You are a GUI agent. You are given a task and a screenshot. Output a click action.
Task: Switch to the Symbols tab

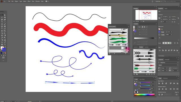click(x=146, y=47)
